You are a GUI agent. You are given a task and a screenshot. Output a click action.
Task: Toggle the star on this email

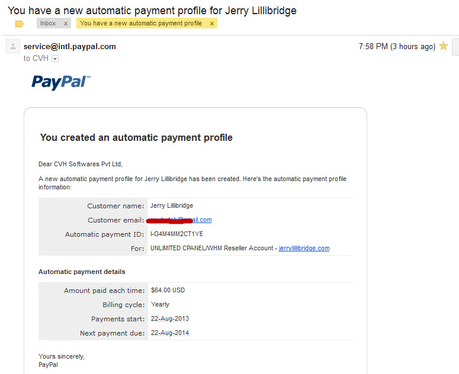tap(444, 46)
